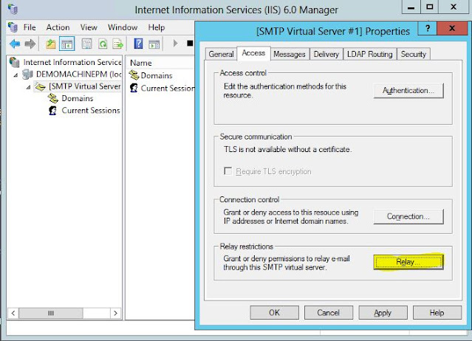Viewport: 472px width, 341px height.
Task: Click the Export List toolbar icon
Action: click(118, 44)
